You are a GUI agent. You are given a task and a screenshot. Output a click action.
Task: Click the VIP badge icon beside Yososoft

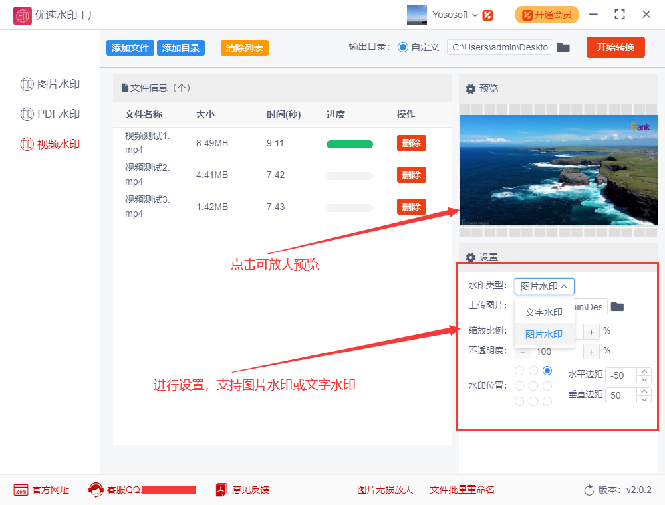click(487, 15)
